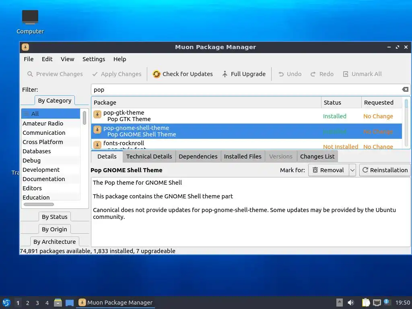Open the Help menu

[120, 59]
